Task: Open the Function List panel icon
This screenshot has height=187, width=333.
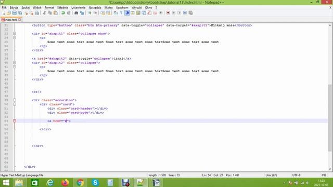Action: [x=149, y=13]
